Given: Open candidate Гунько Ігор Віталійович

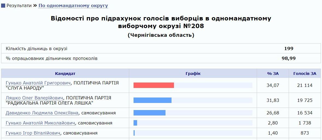Looking at the screenshot, I should [33, 133].
